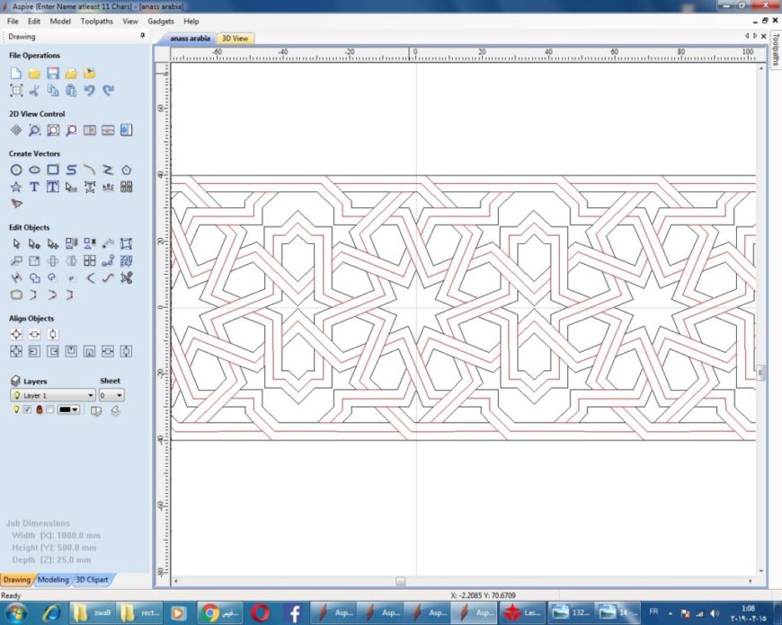
Task: Select the Draw Circle tool
Action: (14, 169)
